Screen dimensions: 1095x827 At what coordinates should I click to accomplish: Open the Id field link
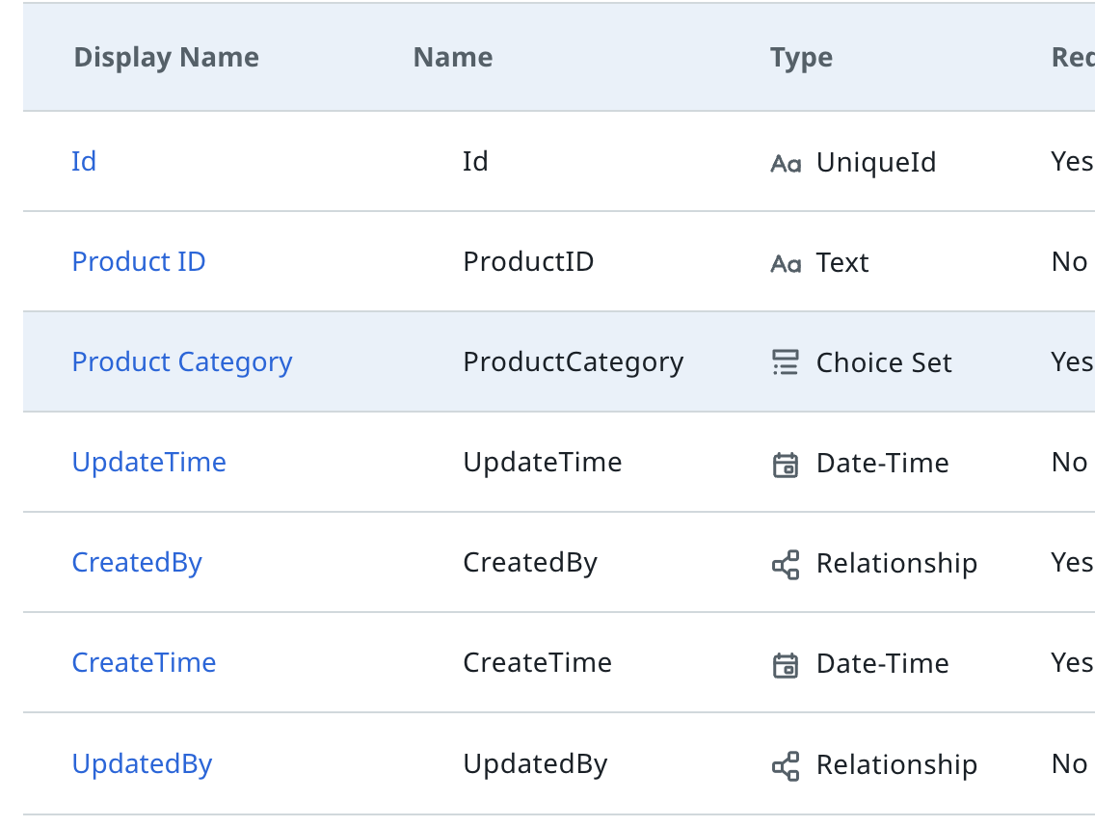click(84, 161)
